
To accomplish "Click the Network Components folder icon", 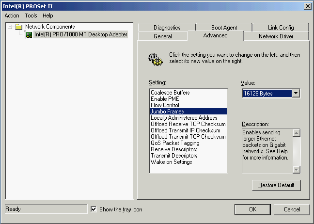I will coord(18,27).
